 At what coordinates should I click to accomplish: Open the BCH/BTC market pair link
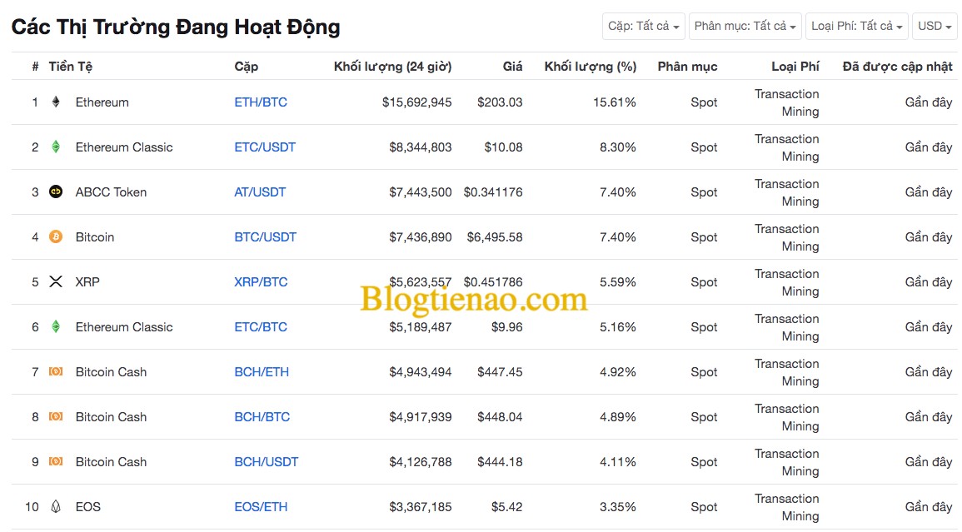[262, 416]
